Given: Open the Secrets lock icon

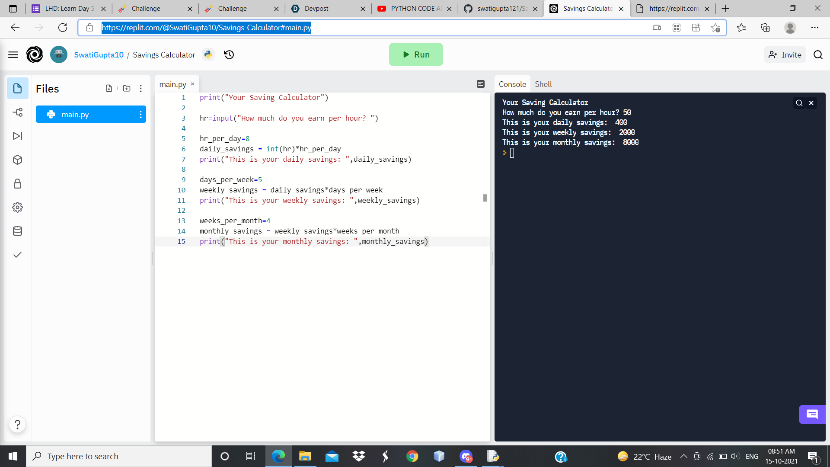Looking at the screenshot, I should click(x=17, y=184).
